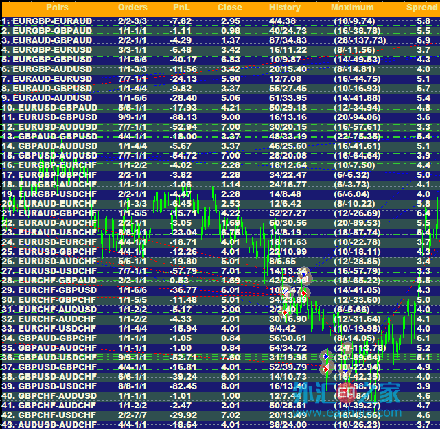Select row 19. EURGBP-USDCHF
Screen dimensions: 440x429
point(221,194)
